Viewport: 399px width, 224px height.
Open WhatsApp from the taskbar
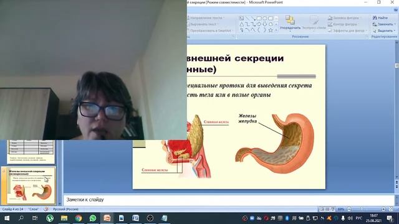click(93, 218)
